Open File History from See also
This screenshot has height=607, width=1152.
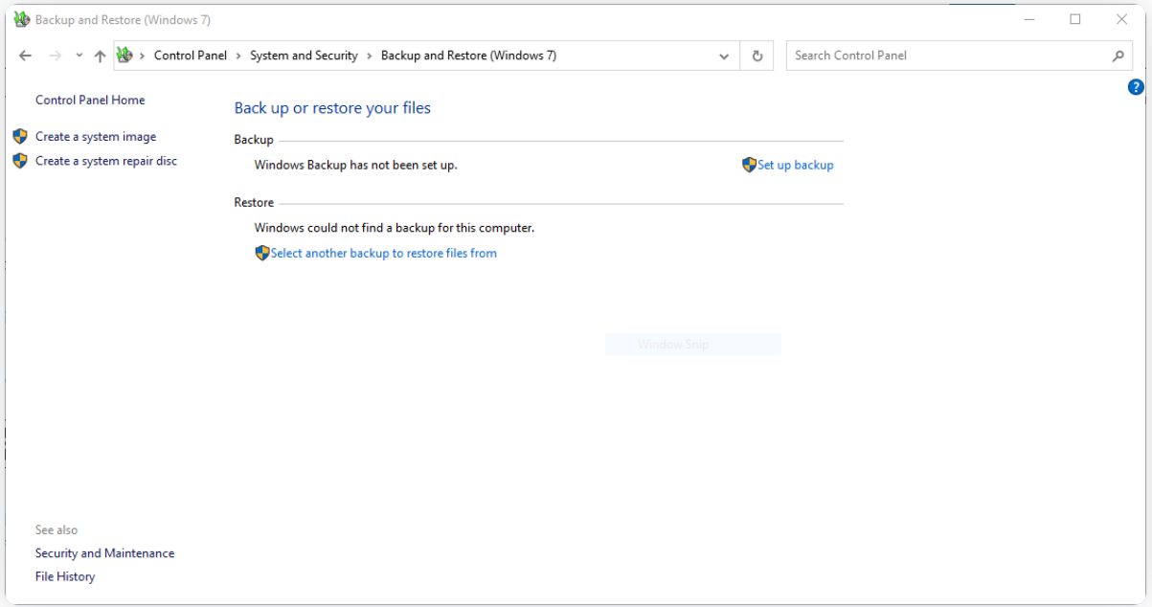64,575
